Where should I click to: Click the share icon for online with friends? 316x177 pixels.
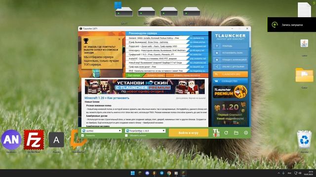tap(217, 66)
